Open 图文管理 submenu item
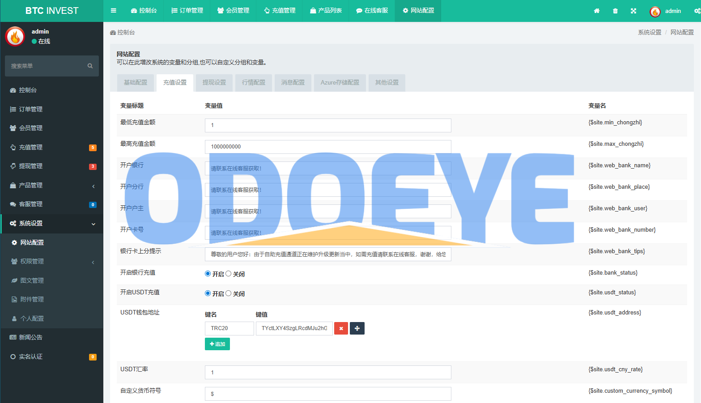This screenshot has width=701, height=403. (52, 280)
